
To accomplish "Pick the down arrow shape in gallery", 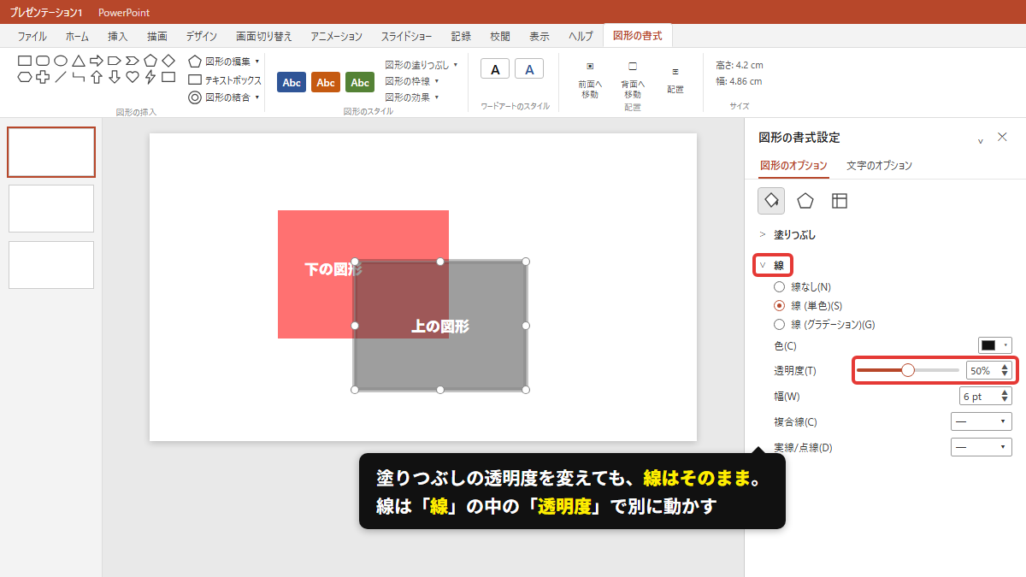I will pyautogui.click(x=115, y=77).
